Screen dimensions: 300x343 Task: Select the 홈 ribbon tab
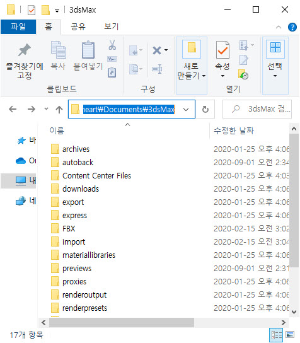[49, 27]
